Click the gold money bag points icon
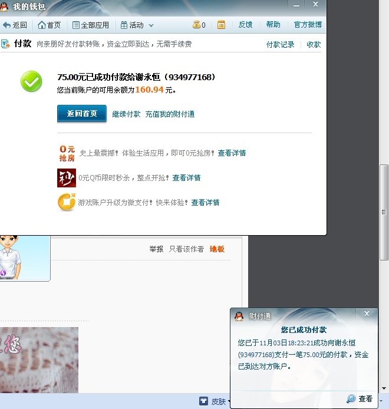 [196, 25]
